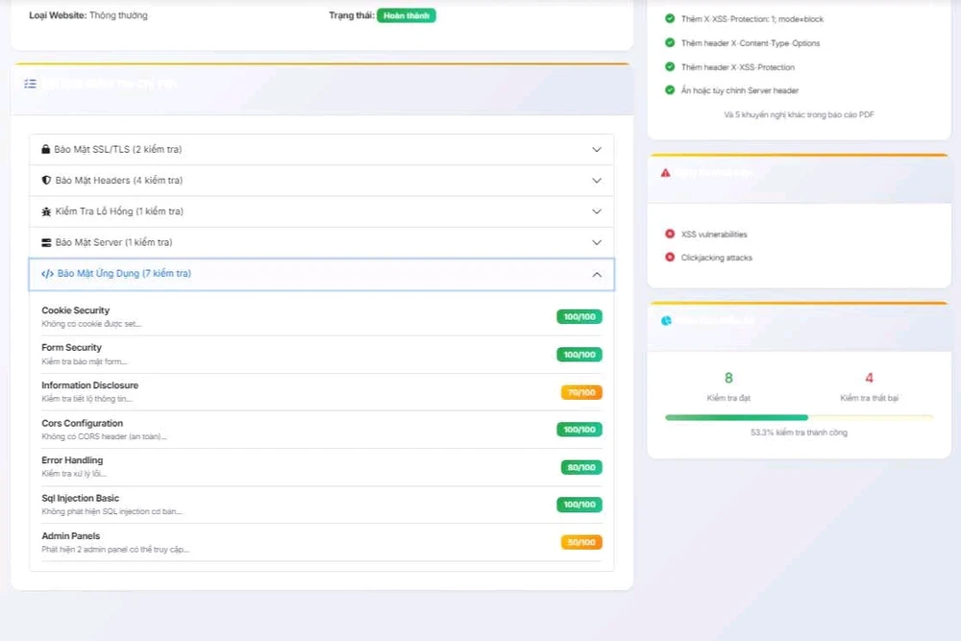Select the Sql Injection Basic check row
The image size is (961, 641).
288,505
